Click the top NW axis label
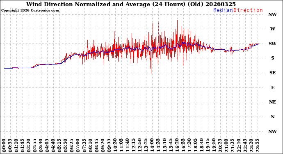The height and width of the screenshot is (154, 283). (x=272, y=14)
